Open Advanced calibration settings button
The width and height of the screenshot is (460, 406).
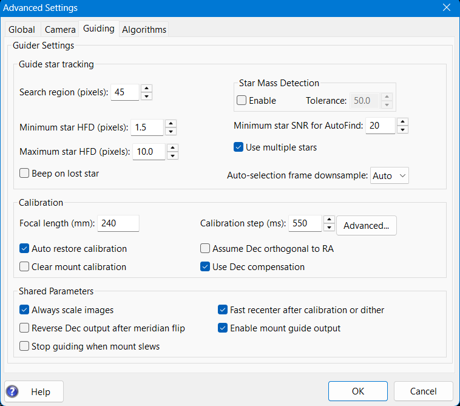click(x=367, y=226)
